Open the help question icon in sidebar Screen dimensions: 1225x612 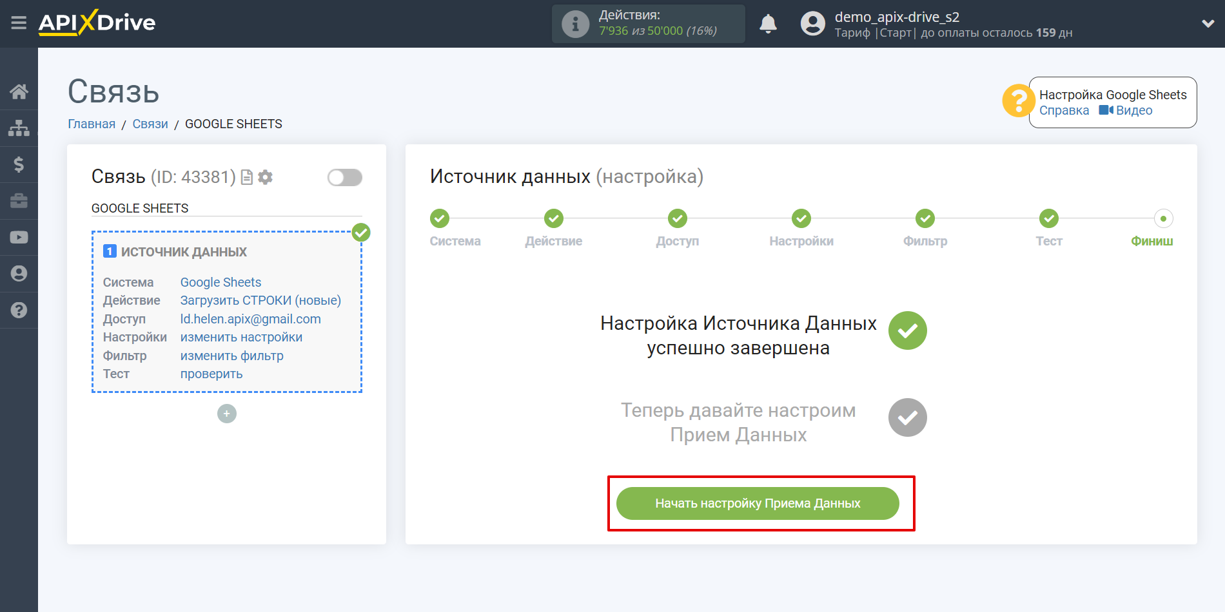point(19,310)
